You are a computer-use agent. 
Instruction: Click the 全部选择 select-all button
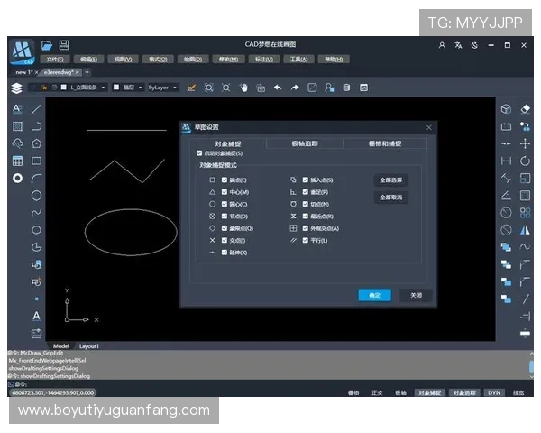tap(391, 180)
